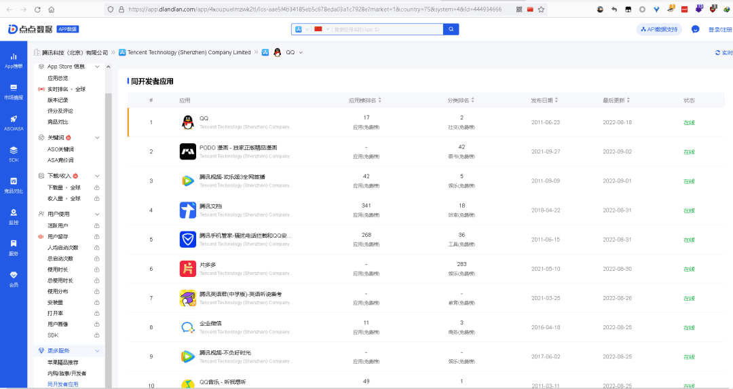Click the 腾讯英语君 app icon
Screen dimensions: 733x389
pos(188,298)
